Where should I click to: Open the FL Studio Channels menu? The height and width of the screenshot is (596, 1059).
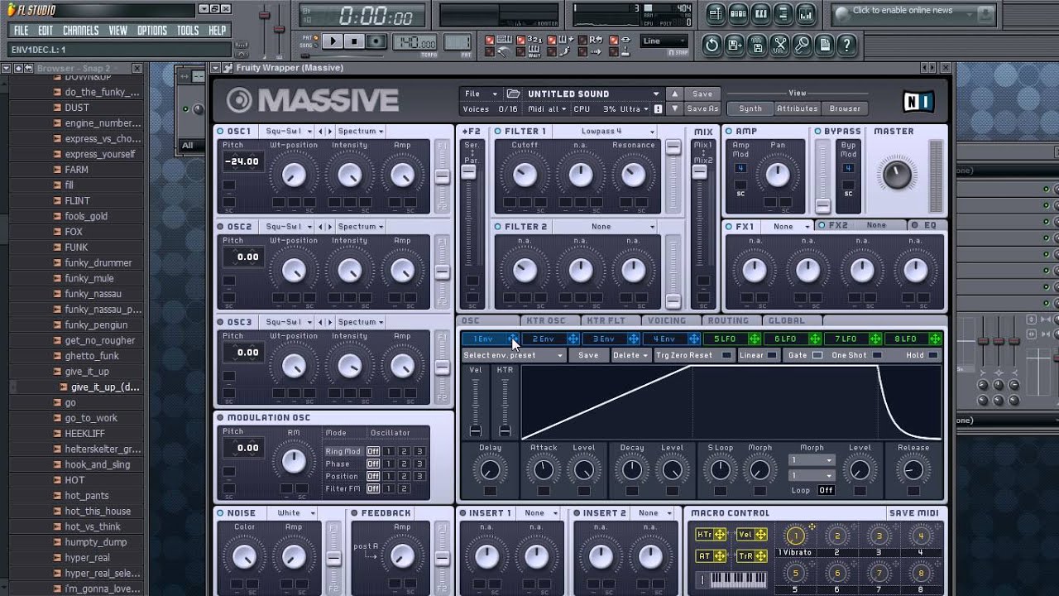[x=80, y=30]
